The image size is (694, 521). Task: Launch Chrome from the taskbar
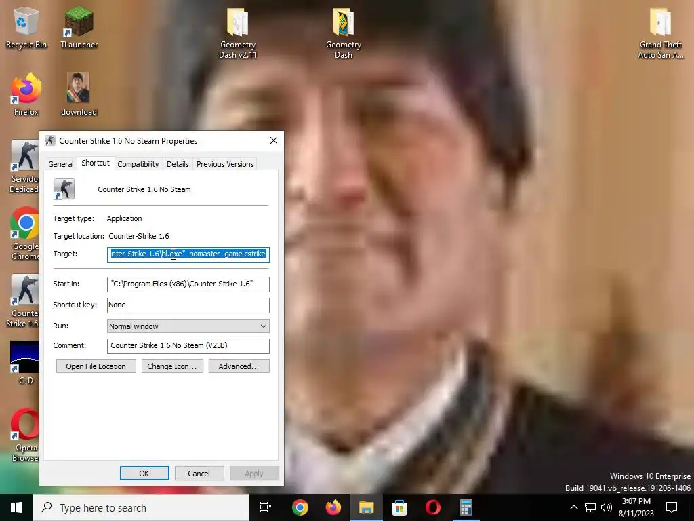click(x=300, y=507)
